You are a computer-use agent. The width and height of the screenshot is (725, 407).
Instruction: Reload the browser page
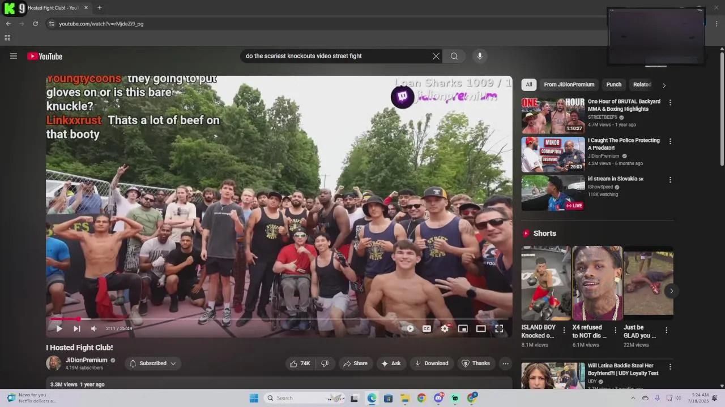(x=35, y=24)
